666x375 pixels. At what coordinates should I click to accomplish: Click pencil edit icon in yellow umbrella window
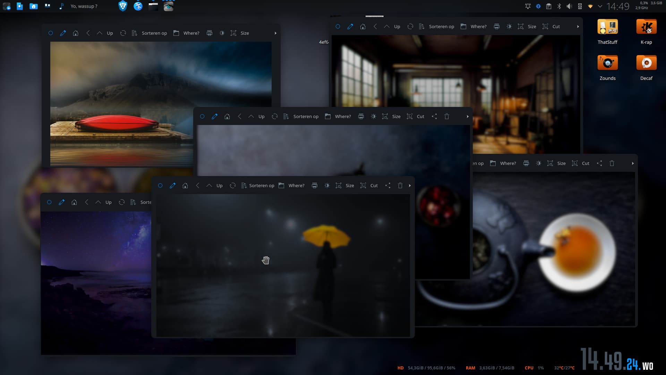(x=172, y=186)
